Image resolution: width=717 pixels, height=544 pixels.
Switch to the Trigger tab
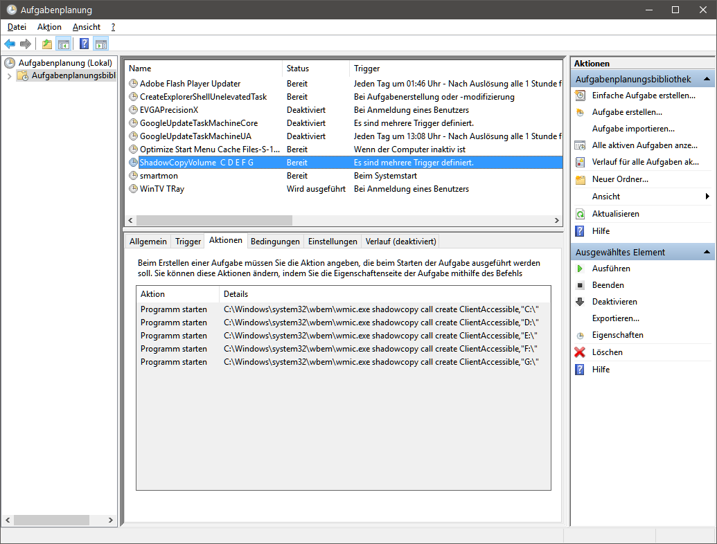[x=188, y=242]
